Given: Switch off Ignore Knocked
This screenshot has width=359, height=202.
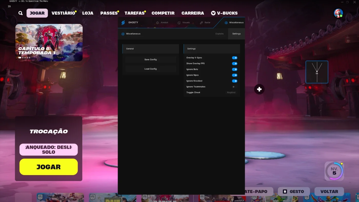Looking at the screenshot, I should point(235,81).
